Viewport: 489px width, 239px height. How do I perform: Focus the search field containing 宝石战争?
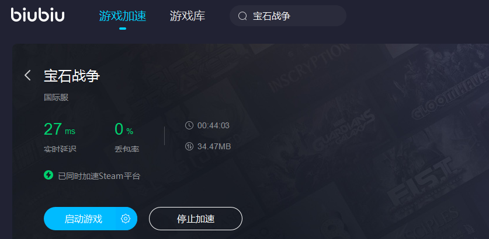[x=288, y=16]
